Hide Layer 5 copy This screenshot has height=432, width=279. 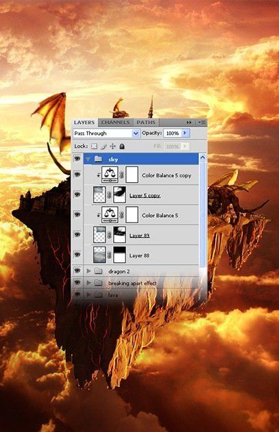pos(77,194)
